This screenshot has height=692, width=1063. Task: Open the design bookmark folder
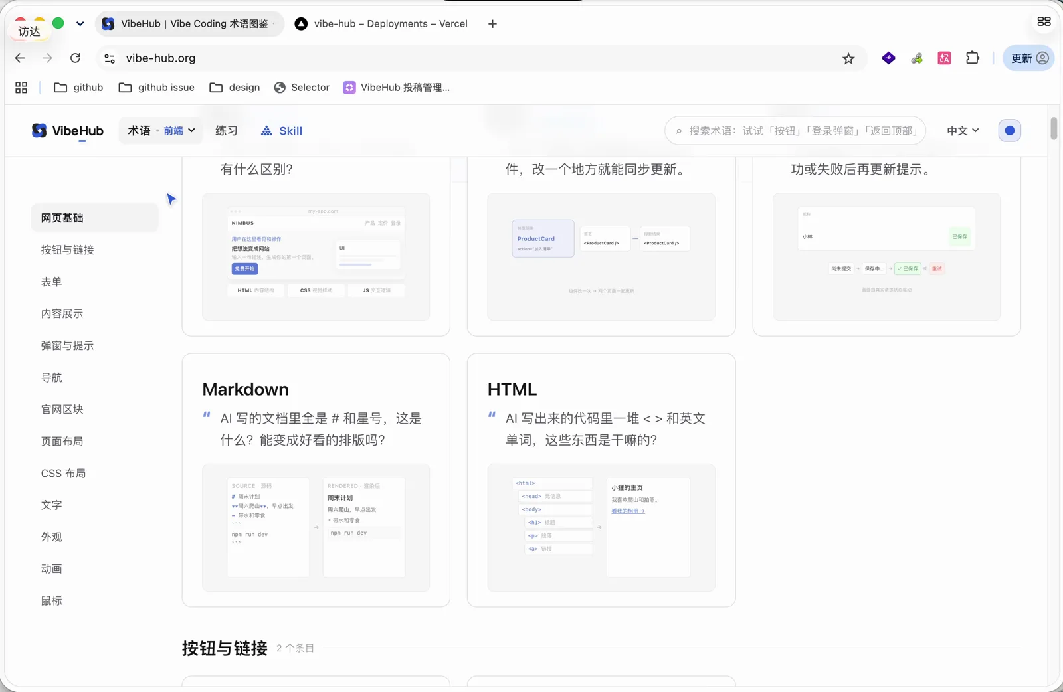[235, 88]
